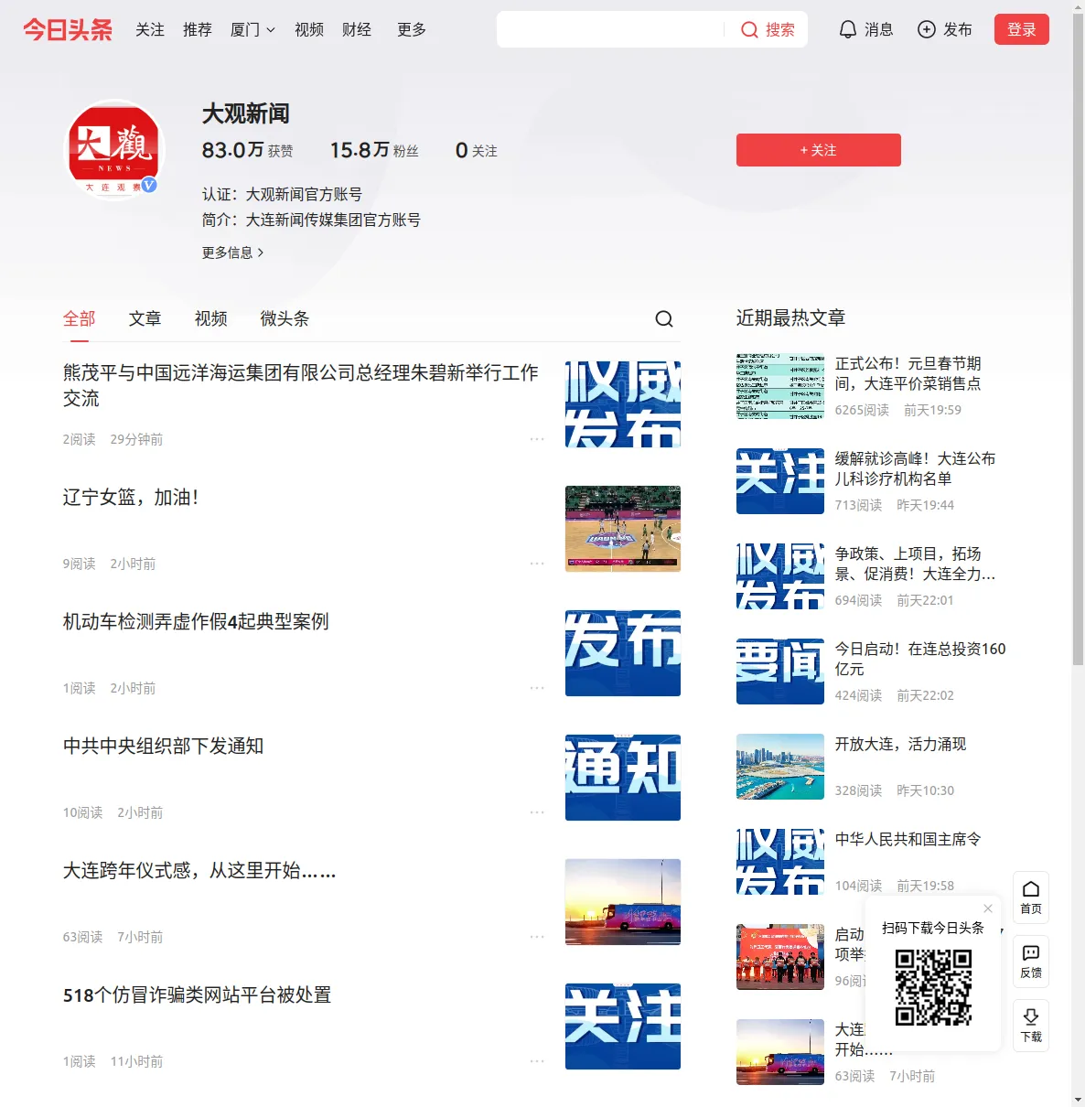The width and height of the screenshot is (1085, 1107).
Task: Click the 83.0万 获赞 likes count
Action: 248,150
